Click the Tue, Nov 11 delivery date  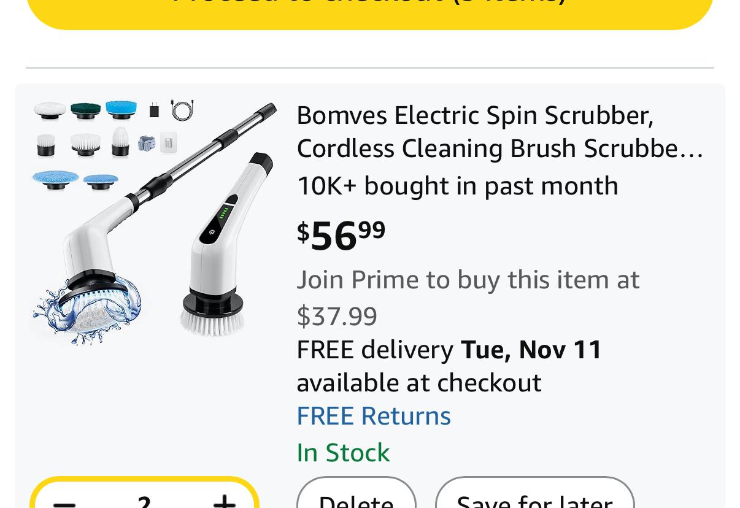click(x=531, y=350)
